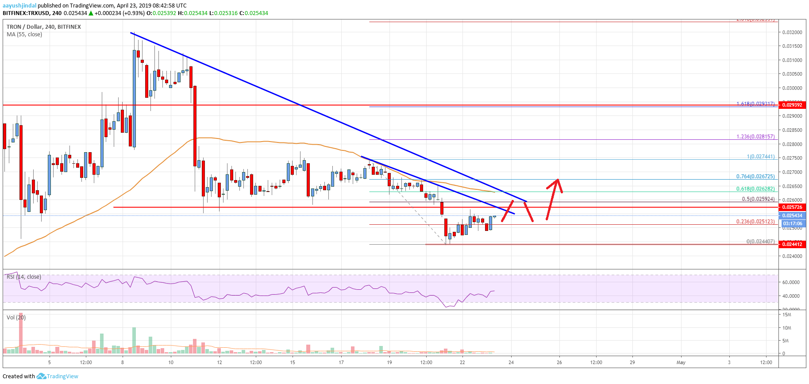Viewport: 809px width, 384px height.
Task: Click the date label 17 on time axis
Action: pos(341,362)
